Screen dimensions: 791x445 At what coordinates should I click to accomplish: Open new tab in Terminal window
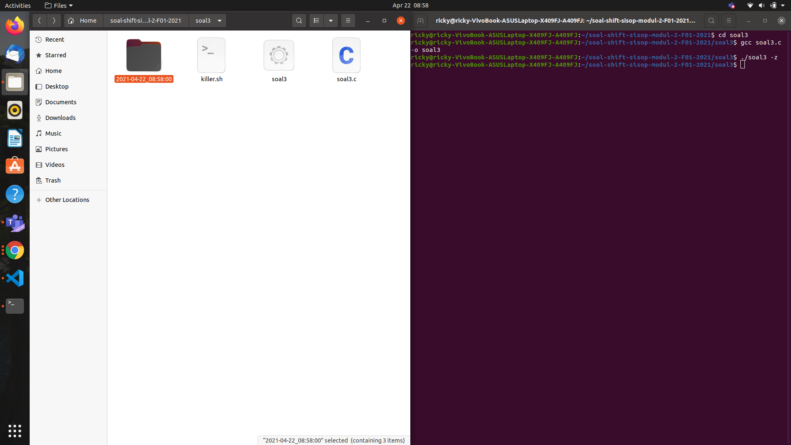coord(420,21)
